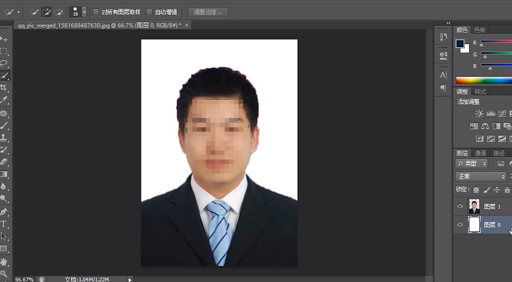
Task: Enable 自动增强 checkbox
Action: point(149,12)
